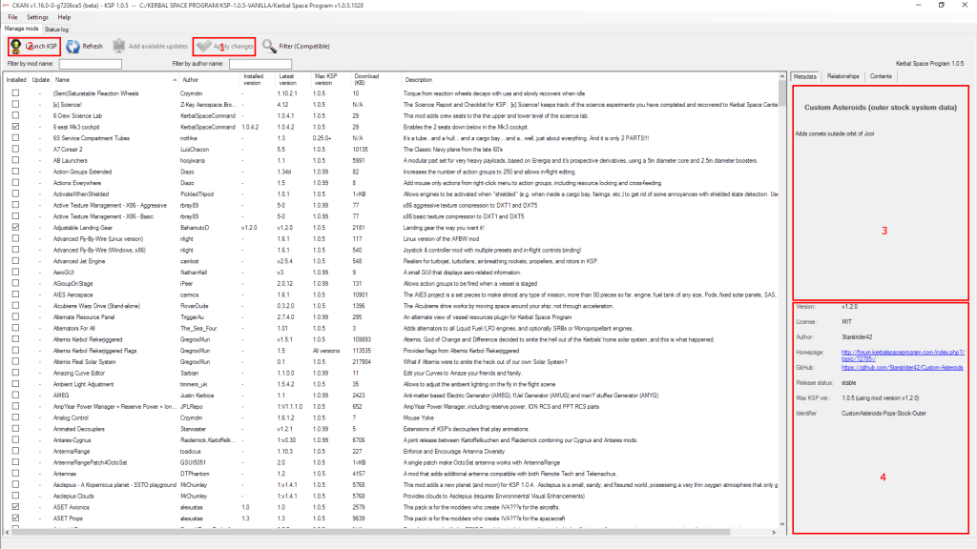Screen dimensions: 977x549
Task: Select the AeroGUI mod name
Action: point(64,273)
